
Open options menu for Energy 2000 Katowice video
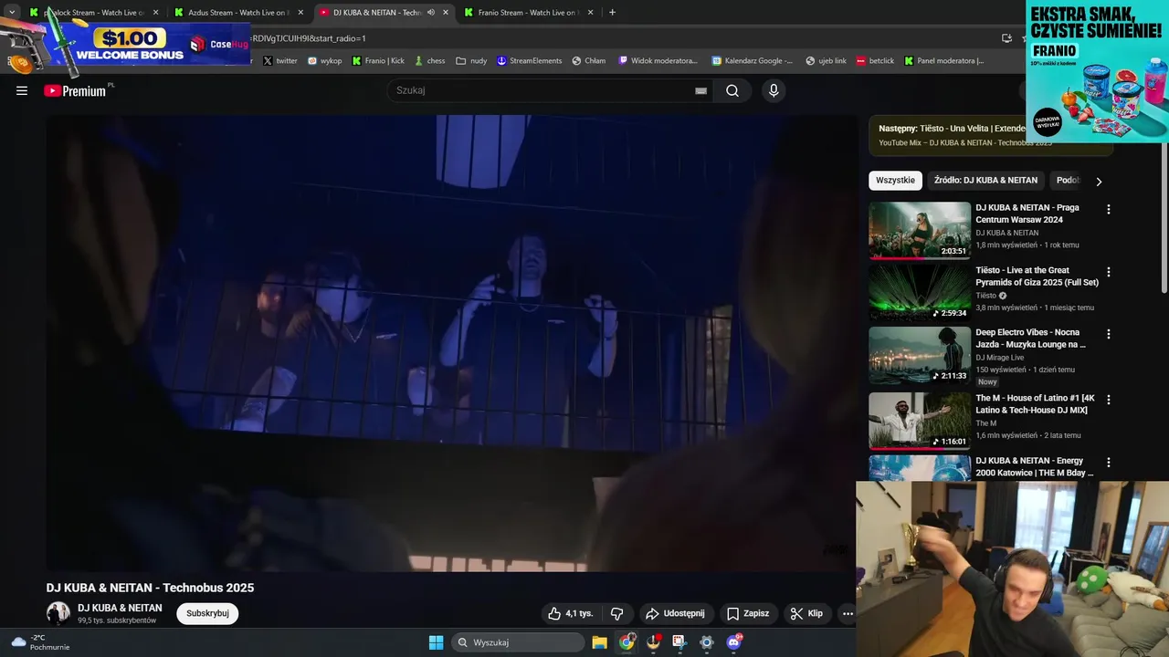pyautogui.click(x=1109, y=463)
